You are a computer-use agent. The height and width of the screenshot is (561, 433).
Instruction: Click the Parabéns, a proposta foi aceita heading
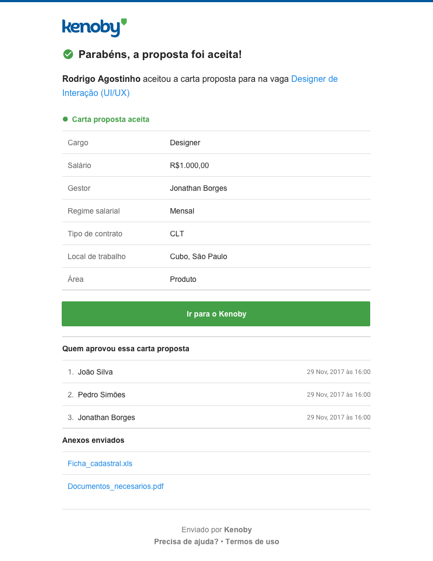(160, 54)
